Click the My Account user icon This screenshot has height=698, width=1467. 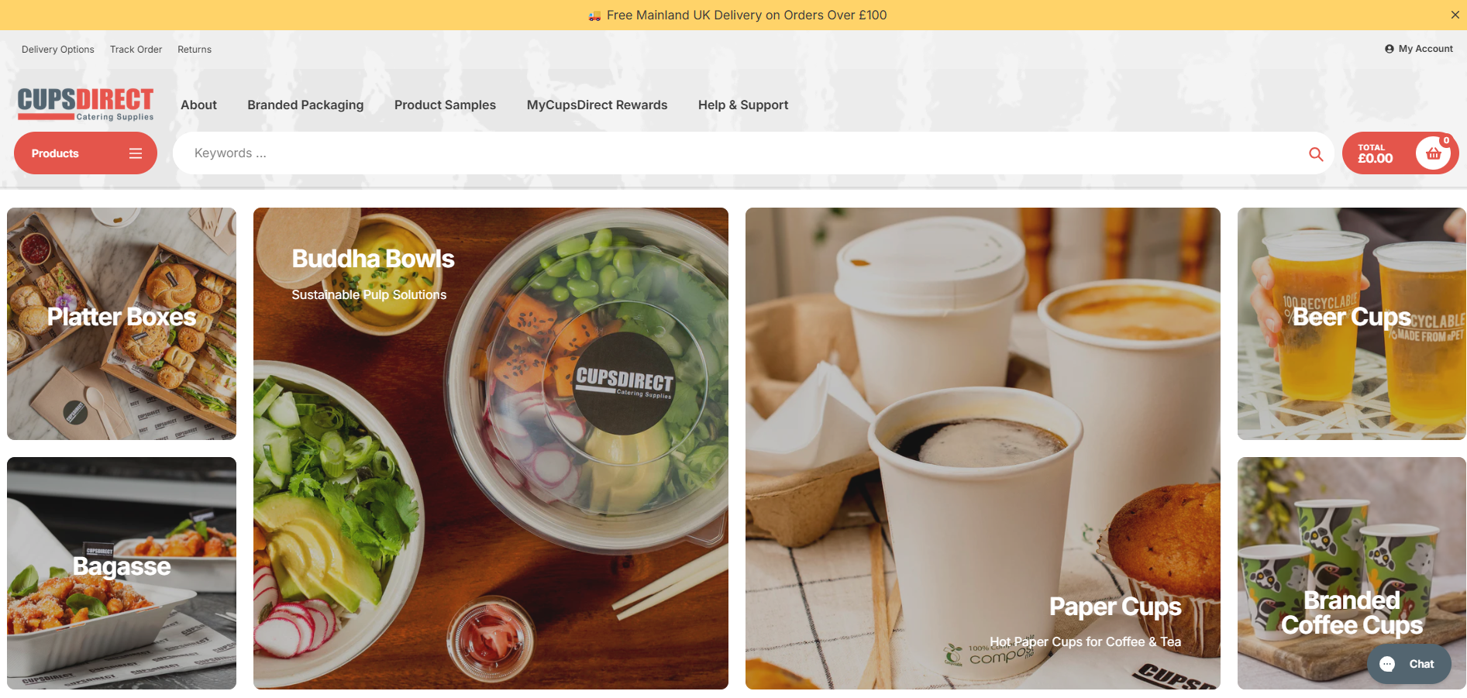pyautogui.click(x=1390, y=49)
